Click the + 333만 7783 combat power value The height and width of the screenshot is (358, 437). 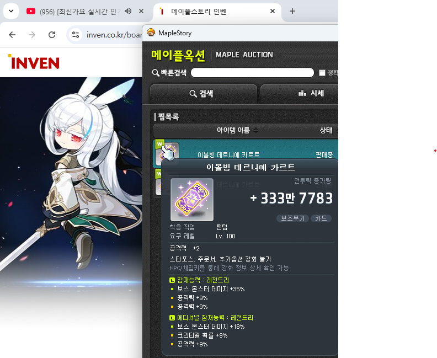(x=291, y=199)
